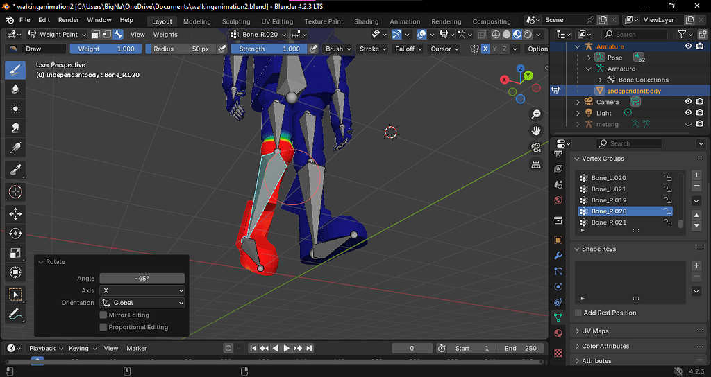This screenshot has width=711, height=377.
Task: Click the viewport zoom magnifier icon
Action: 536,114
